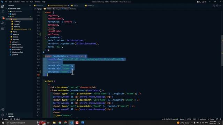Open the Manage gear icon
Image resolution: width=223 pixels, height=125 pixels.
3,115
